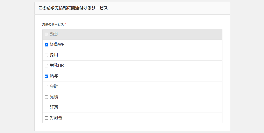Click the 会計 label text
The height and width of the screenshot is (133, 264).
(54, 87)
